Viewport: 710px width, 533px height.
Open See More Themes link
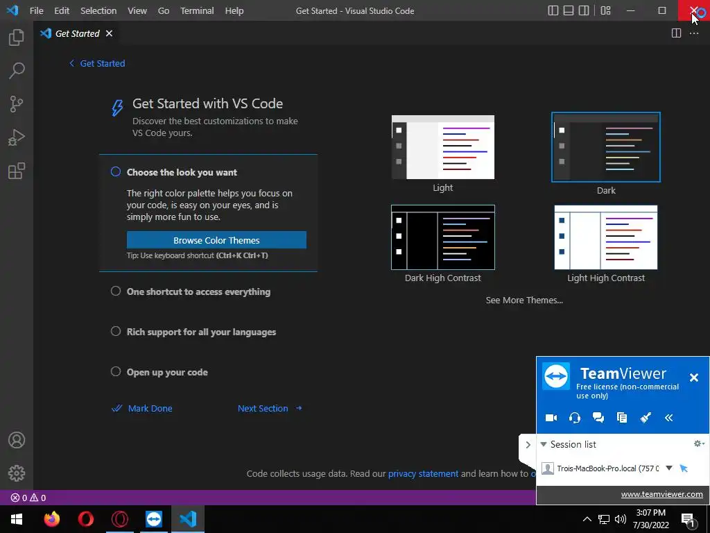[524, 300]
